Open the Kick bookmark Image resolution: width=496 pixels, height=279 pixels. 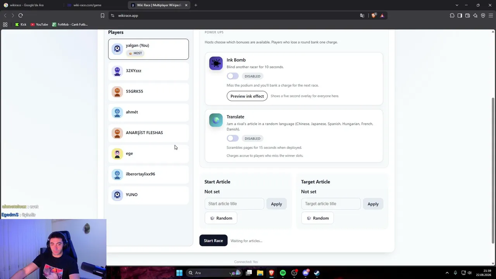click(x=21, y=24)
